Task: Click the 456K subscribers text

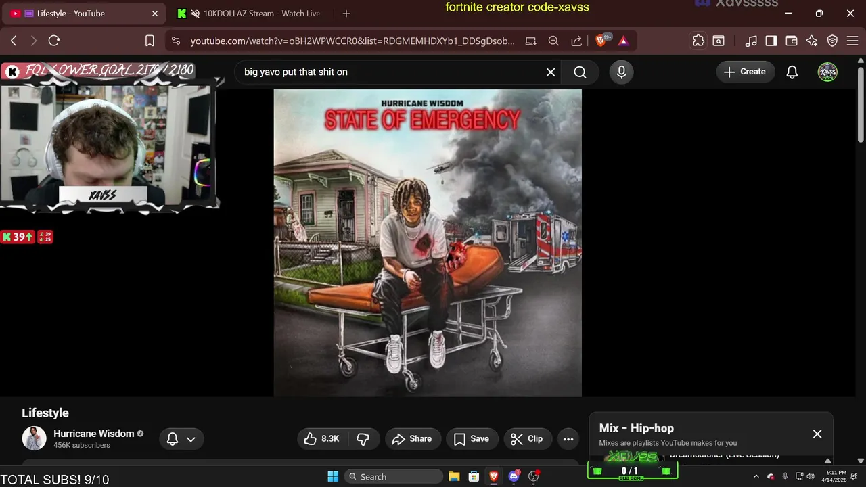Action: 82,446
